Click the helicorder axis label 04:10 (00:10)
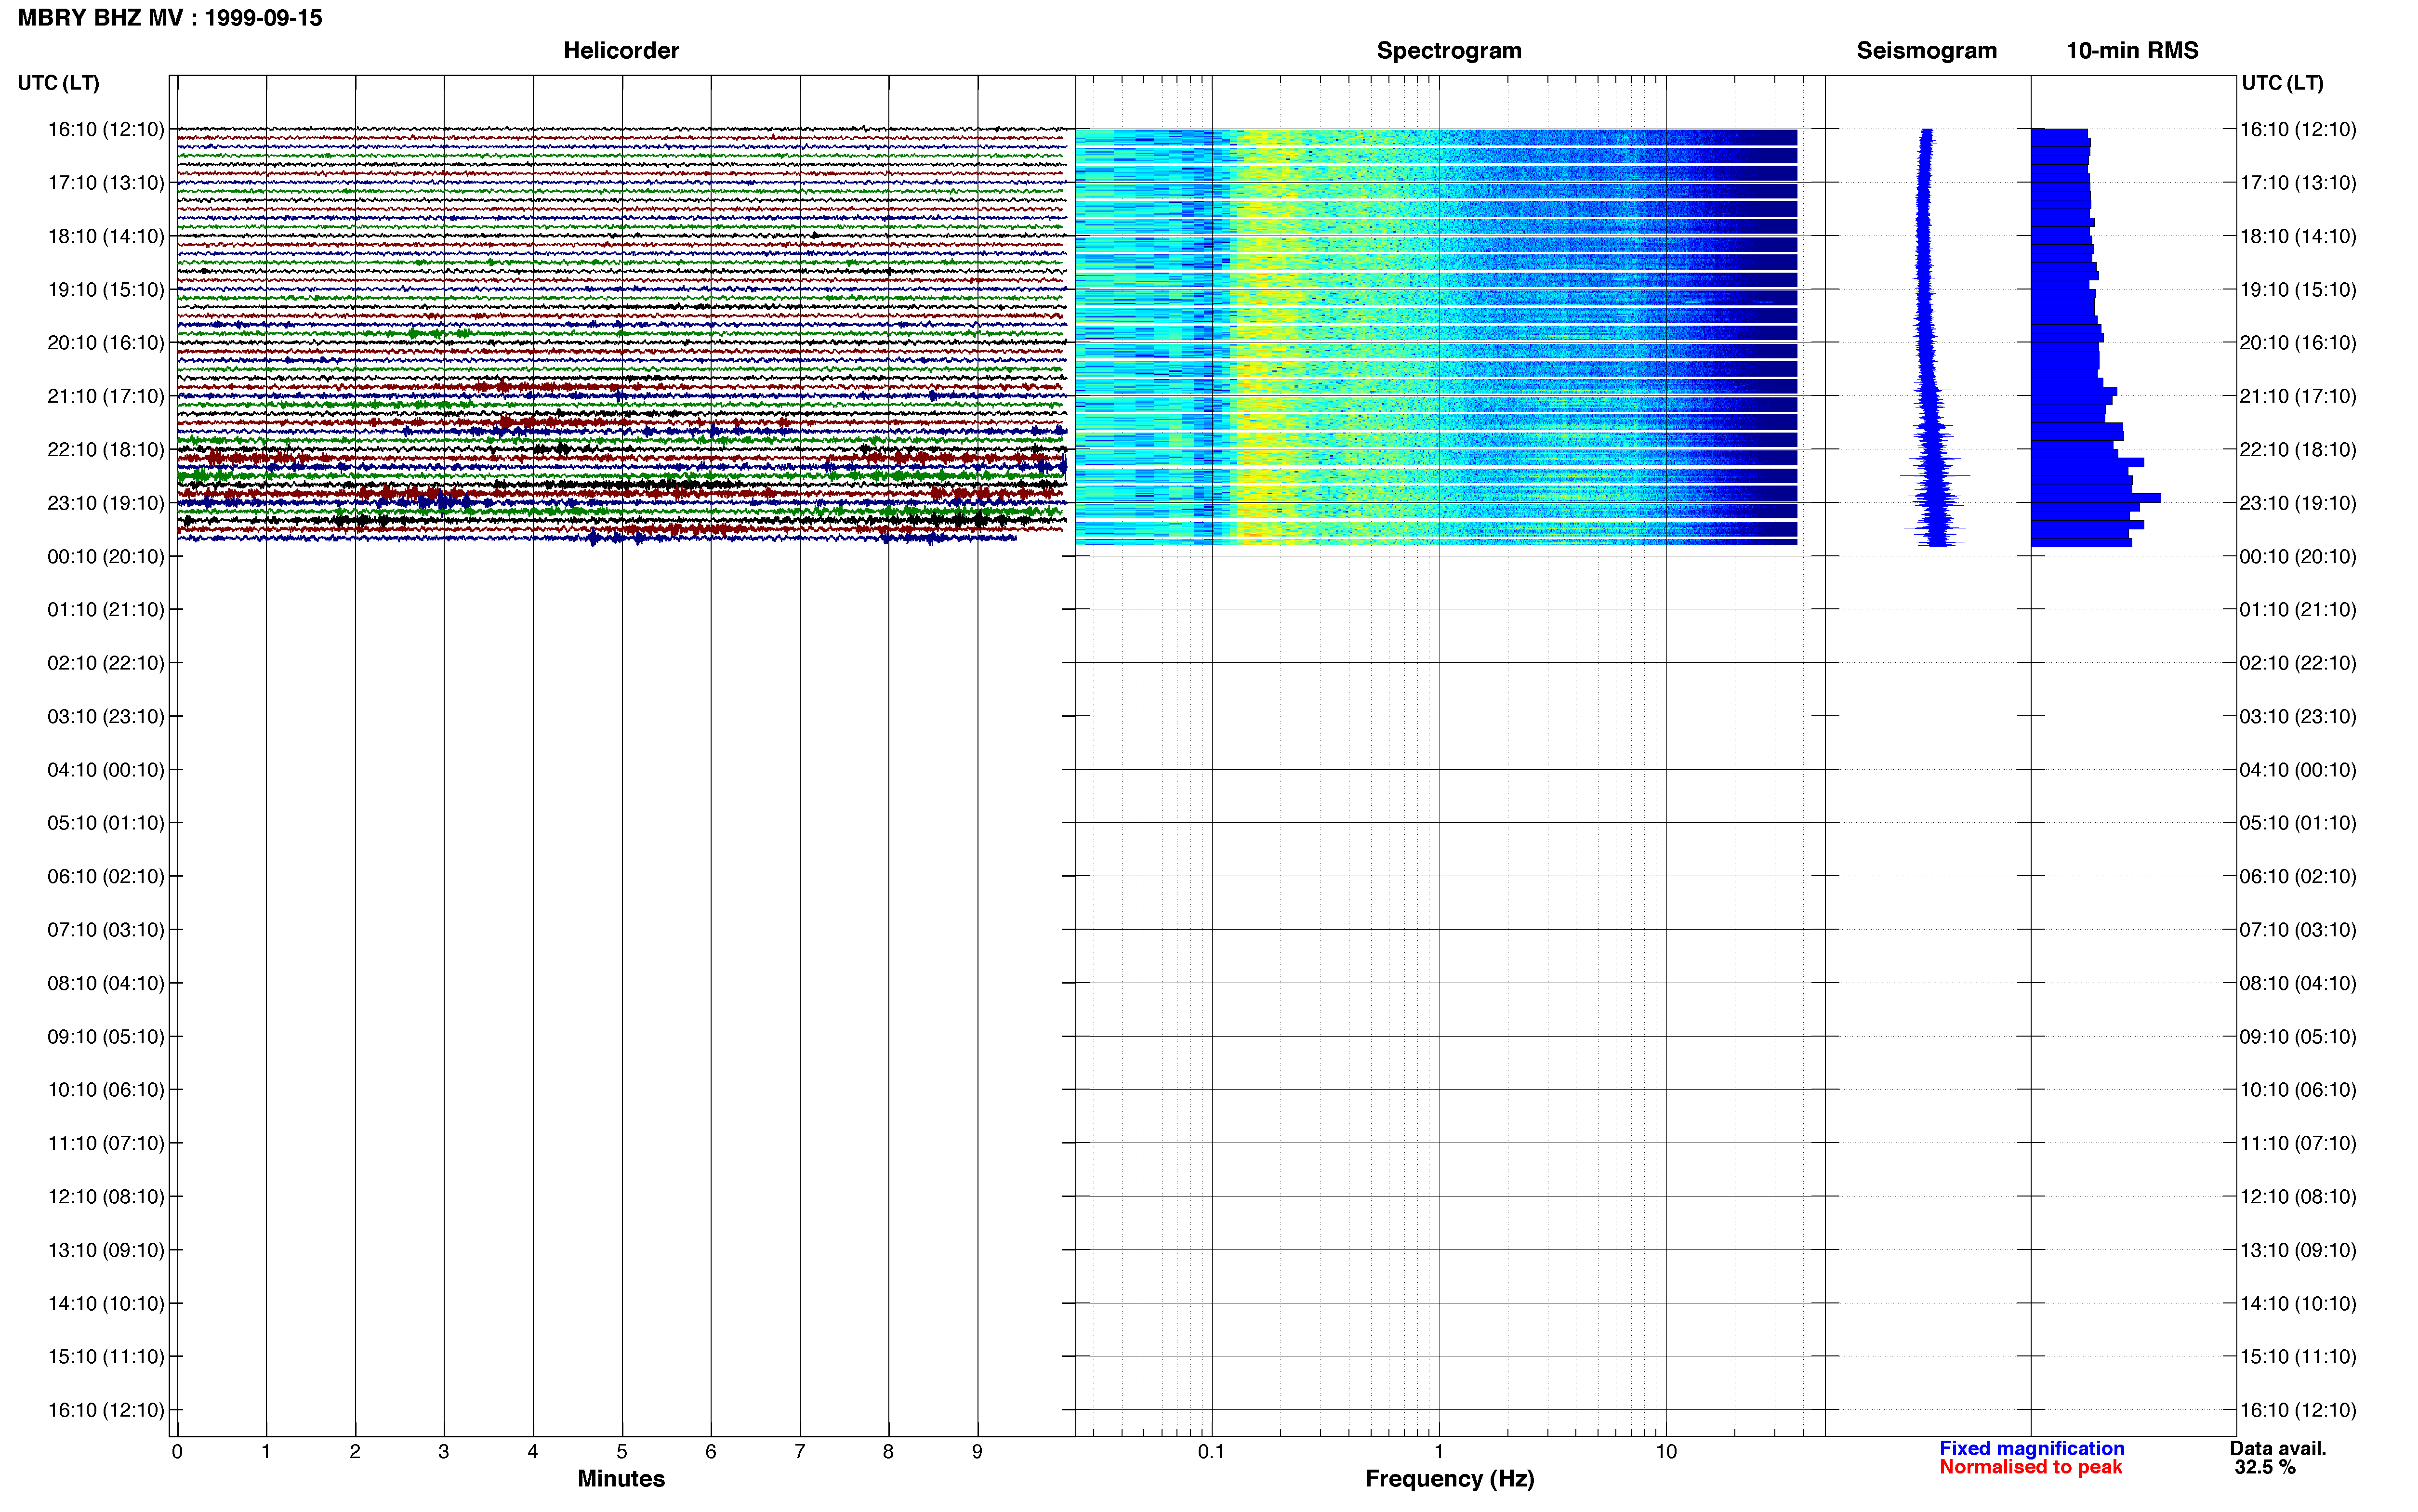This screenshot has width=2418, height=1512. (x=105, y=770)
